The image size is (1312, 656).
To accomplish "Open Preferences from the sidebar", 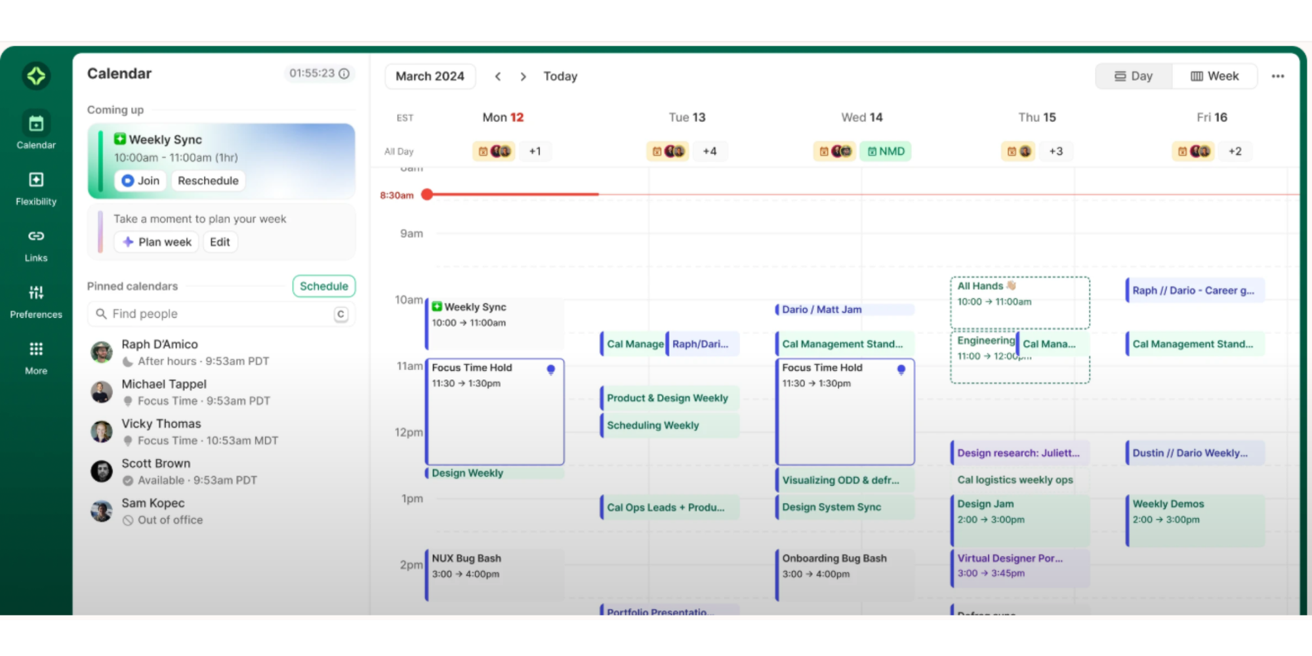I will tap(35, 293).
